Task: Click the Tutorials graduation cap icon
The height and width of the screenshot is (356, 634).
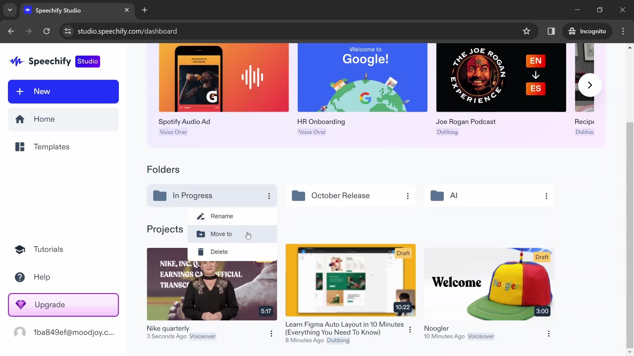Action: (20, 250)
